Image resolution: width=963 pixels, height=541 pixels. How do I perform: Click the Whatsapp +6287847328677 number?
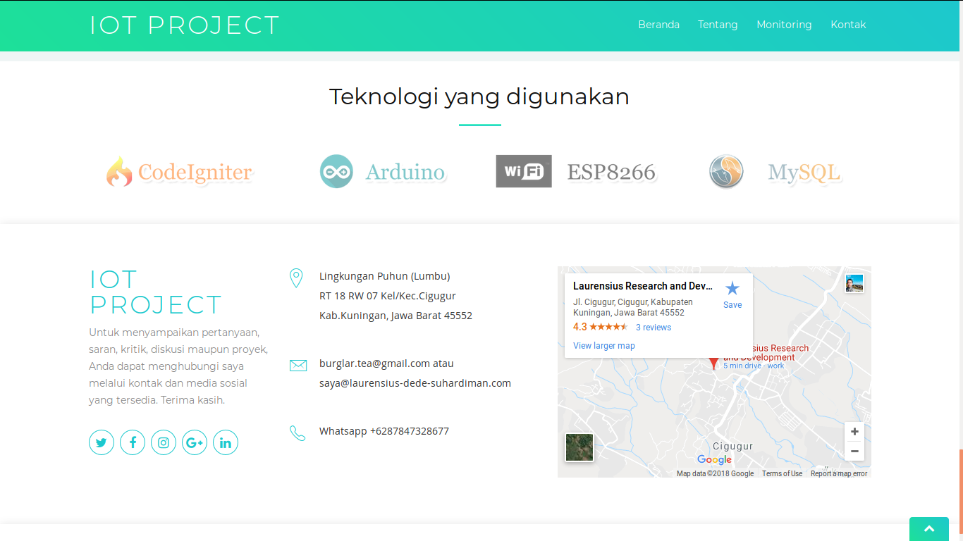pyautogui.click(x=384, y=431)
